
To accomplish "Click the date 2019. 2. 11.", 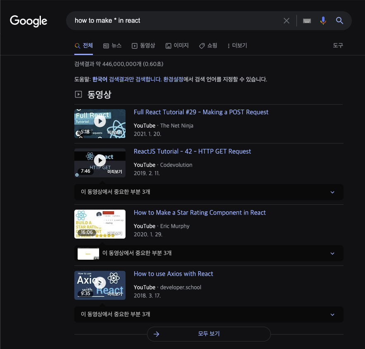I will (x=147, y=173).
